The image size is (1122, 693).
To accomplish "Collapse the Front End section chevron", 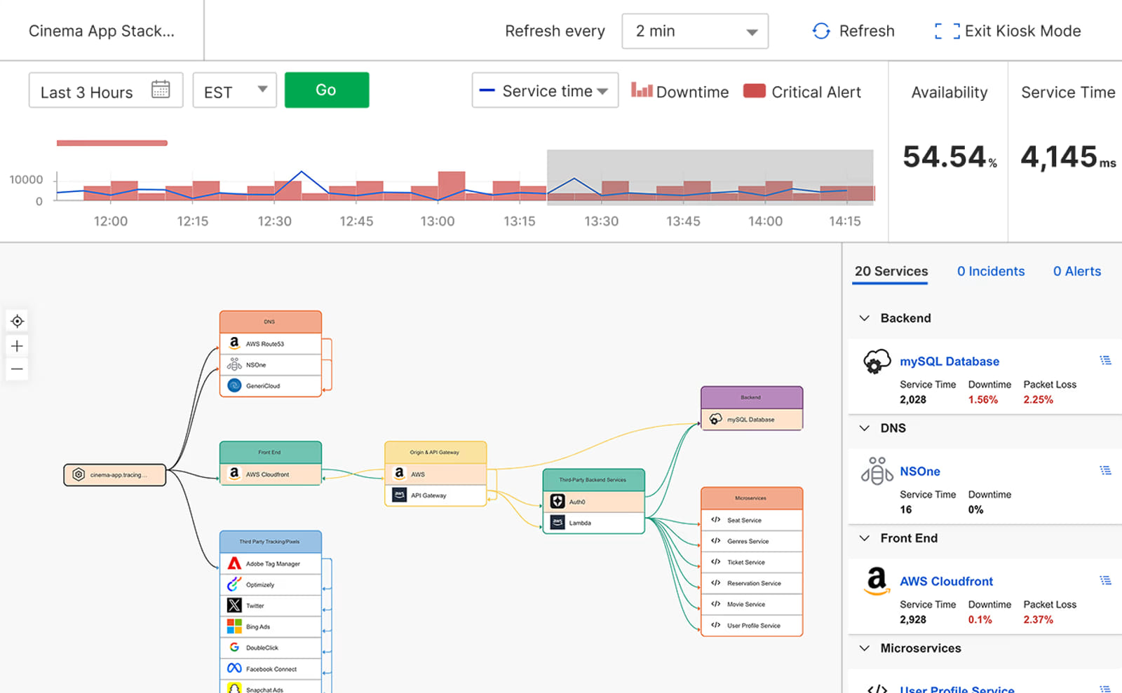I will (865, 538).
